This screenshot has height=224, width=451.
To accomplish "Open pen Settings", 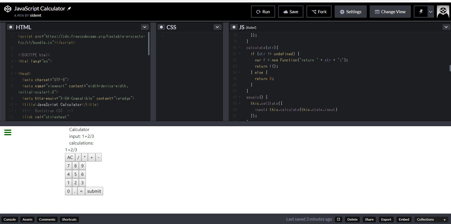I will (351, 12).
